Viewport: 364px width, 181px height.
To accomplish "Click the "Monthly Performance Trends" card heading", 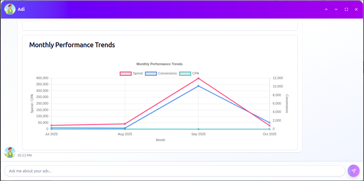I will 72,45.
